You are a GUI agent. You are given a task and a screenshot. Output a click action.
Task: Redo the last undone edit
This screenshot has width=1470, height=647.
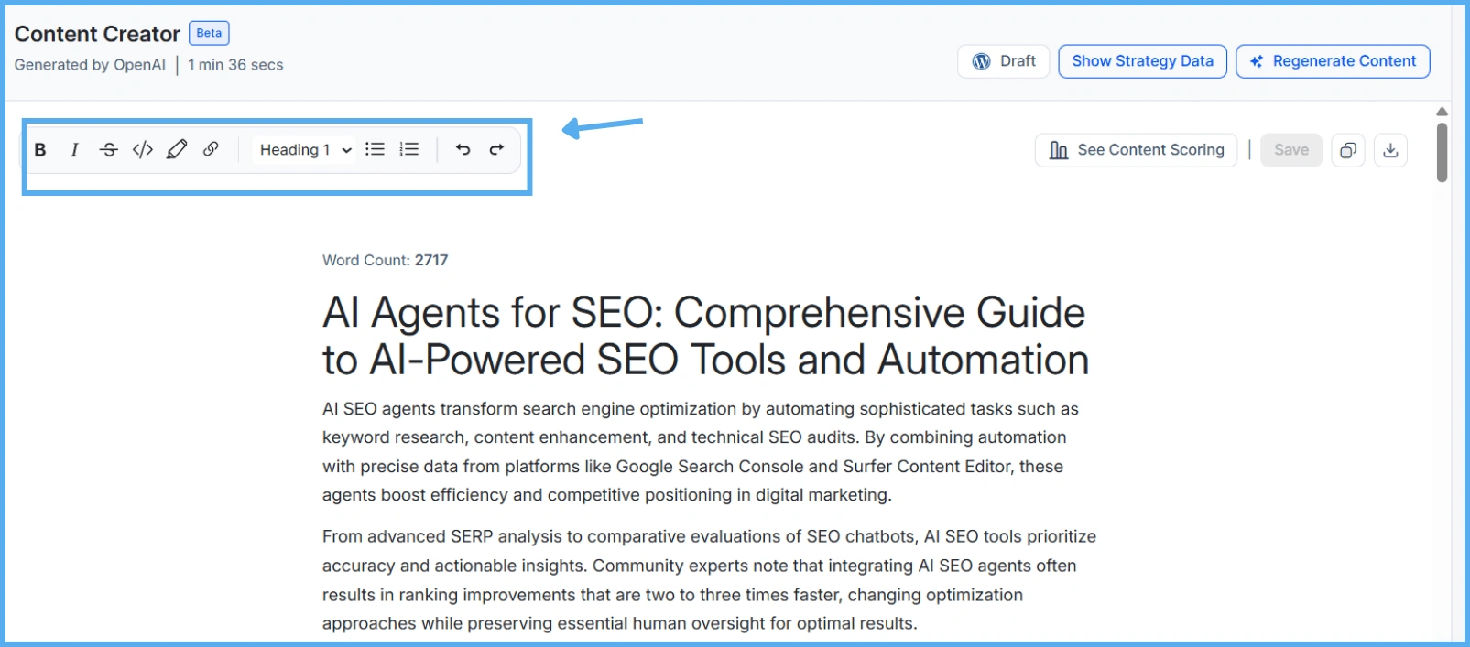(496, 150)
